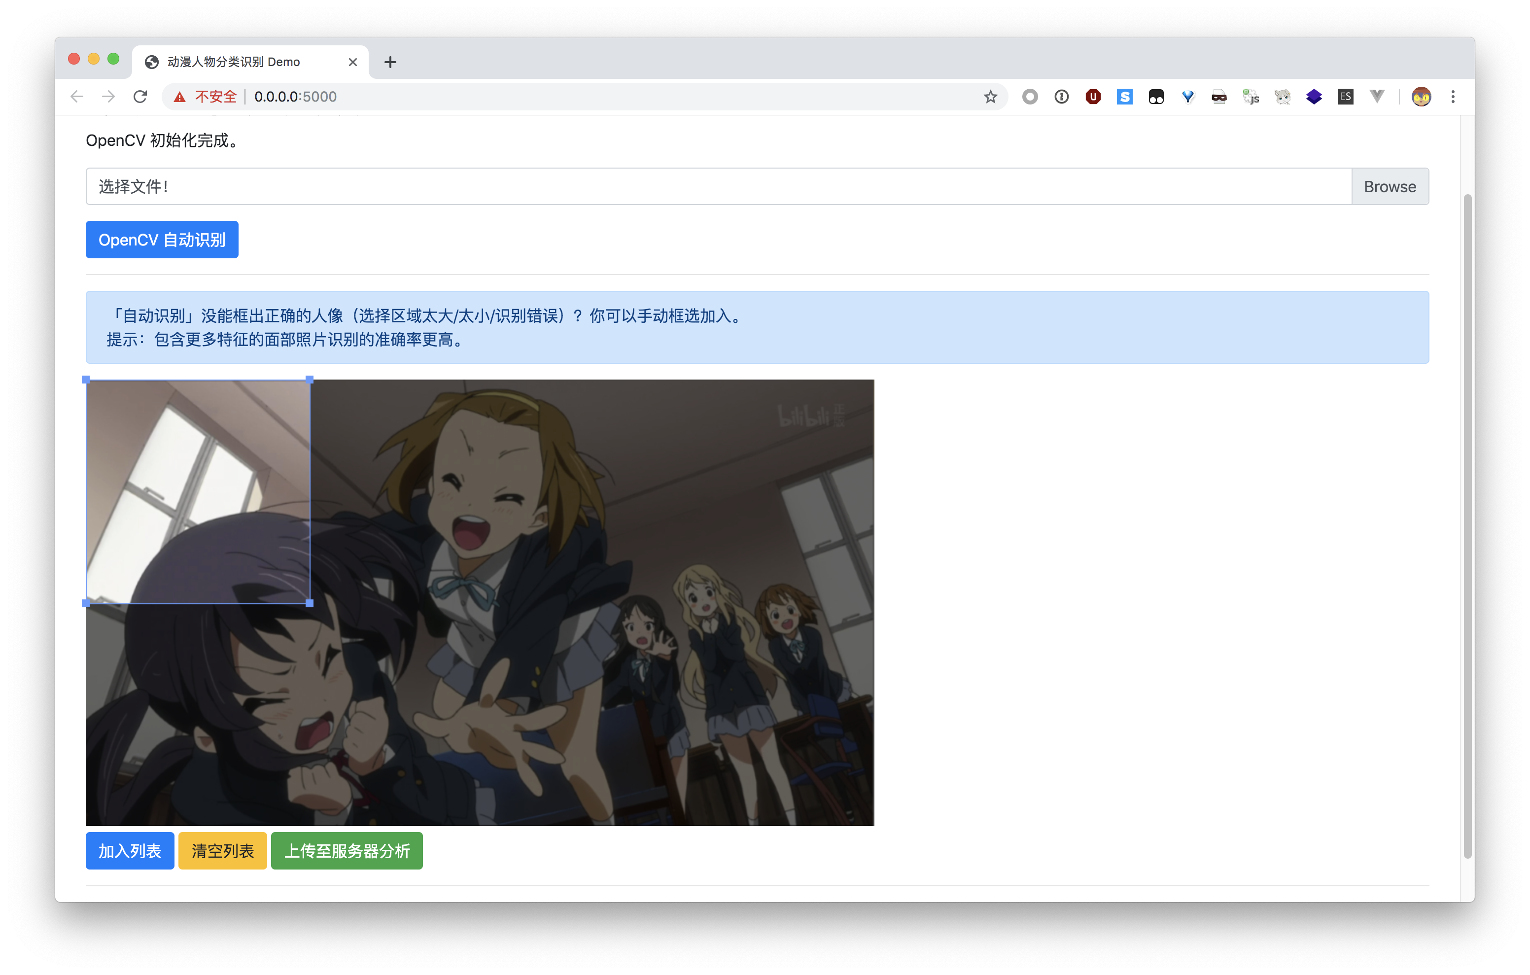Click the Vue devtools extension icon
1530x975 pixels.
pos(1376,97)
